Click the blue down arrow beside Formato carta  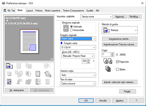click(61, 43)
